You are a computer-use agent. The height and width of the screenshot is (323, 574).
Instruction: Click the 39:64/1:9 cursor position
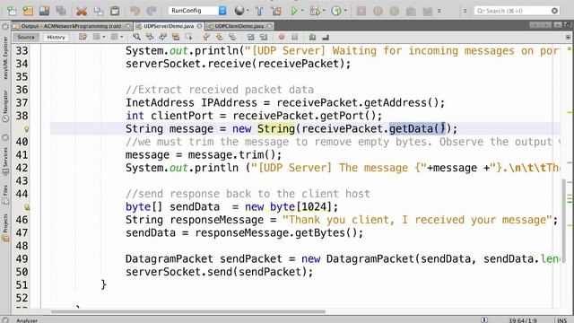click(522, 320)
